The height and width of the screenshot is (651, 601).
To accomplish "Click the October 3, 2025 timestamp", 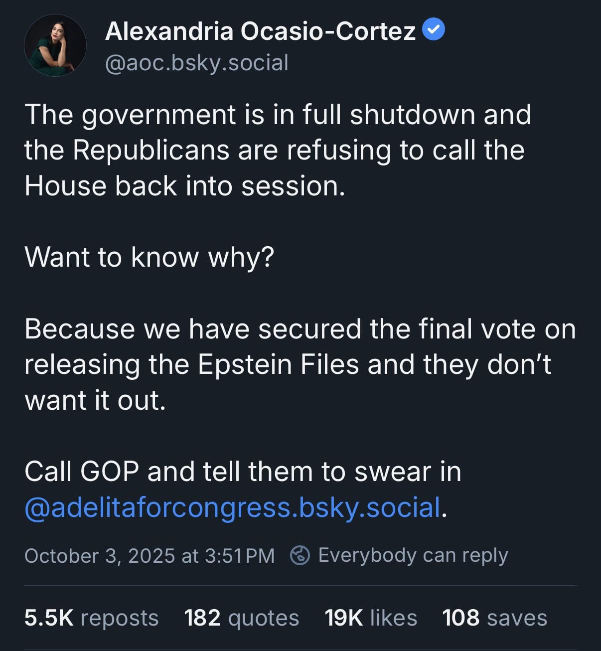I will click(x=150, y=556).
